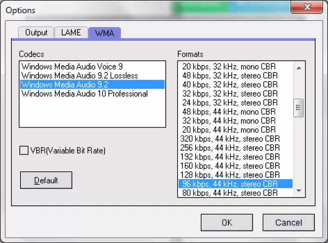This screenshot has width=328, height=243.
Task: Select Windows Media Audio Voice 9 codec
Action: click(72, 67)
